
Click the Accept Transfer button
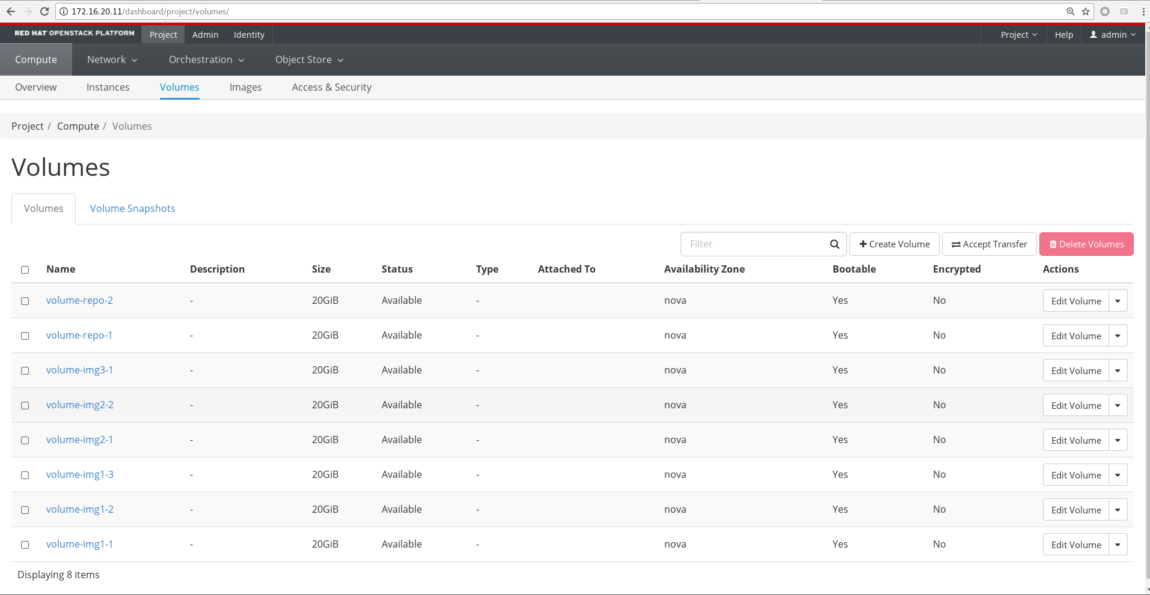[x=989, y=244]
